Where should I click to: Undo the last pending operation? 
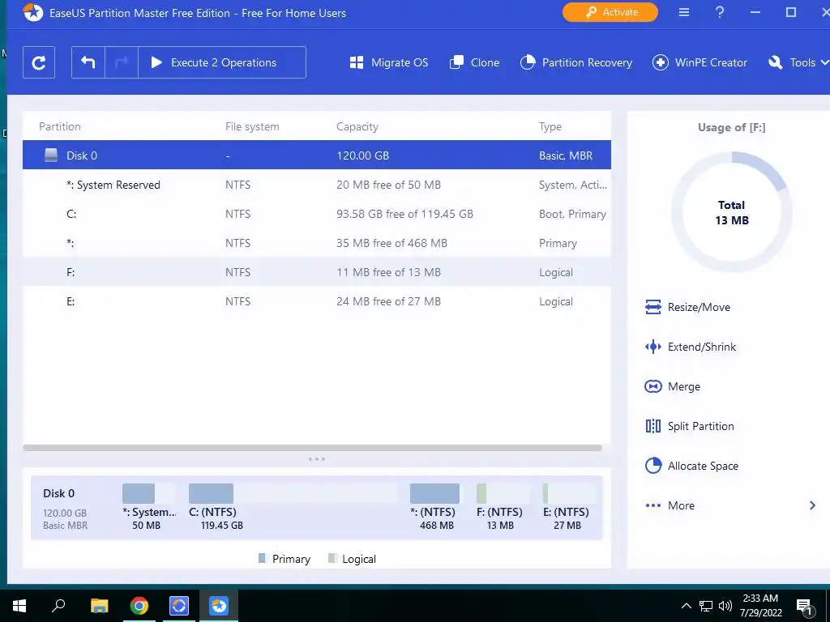[88, 62]
